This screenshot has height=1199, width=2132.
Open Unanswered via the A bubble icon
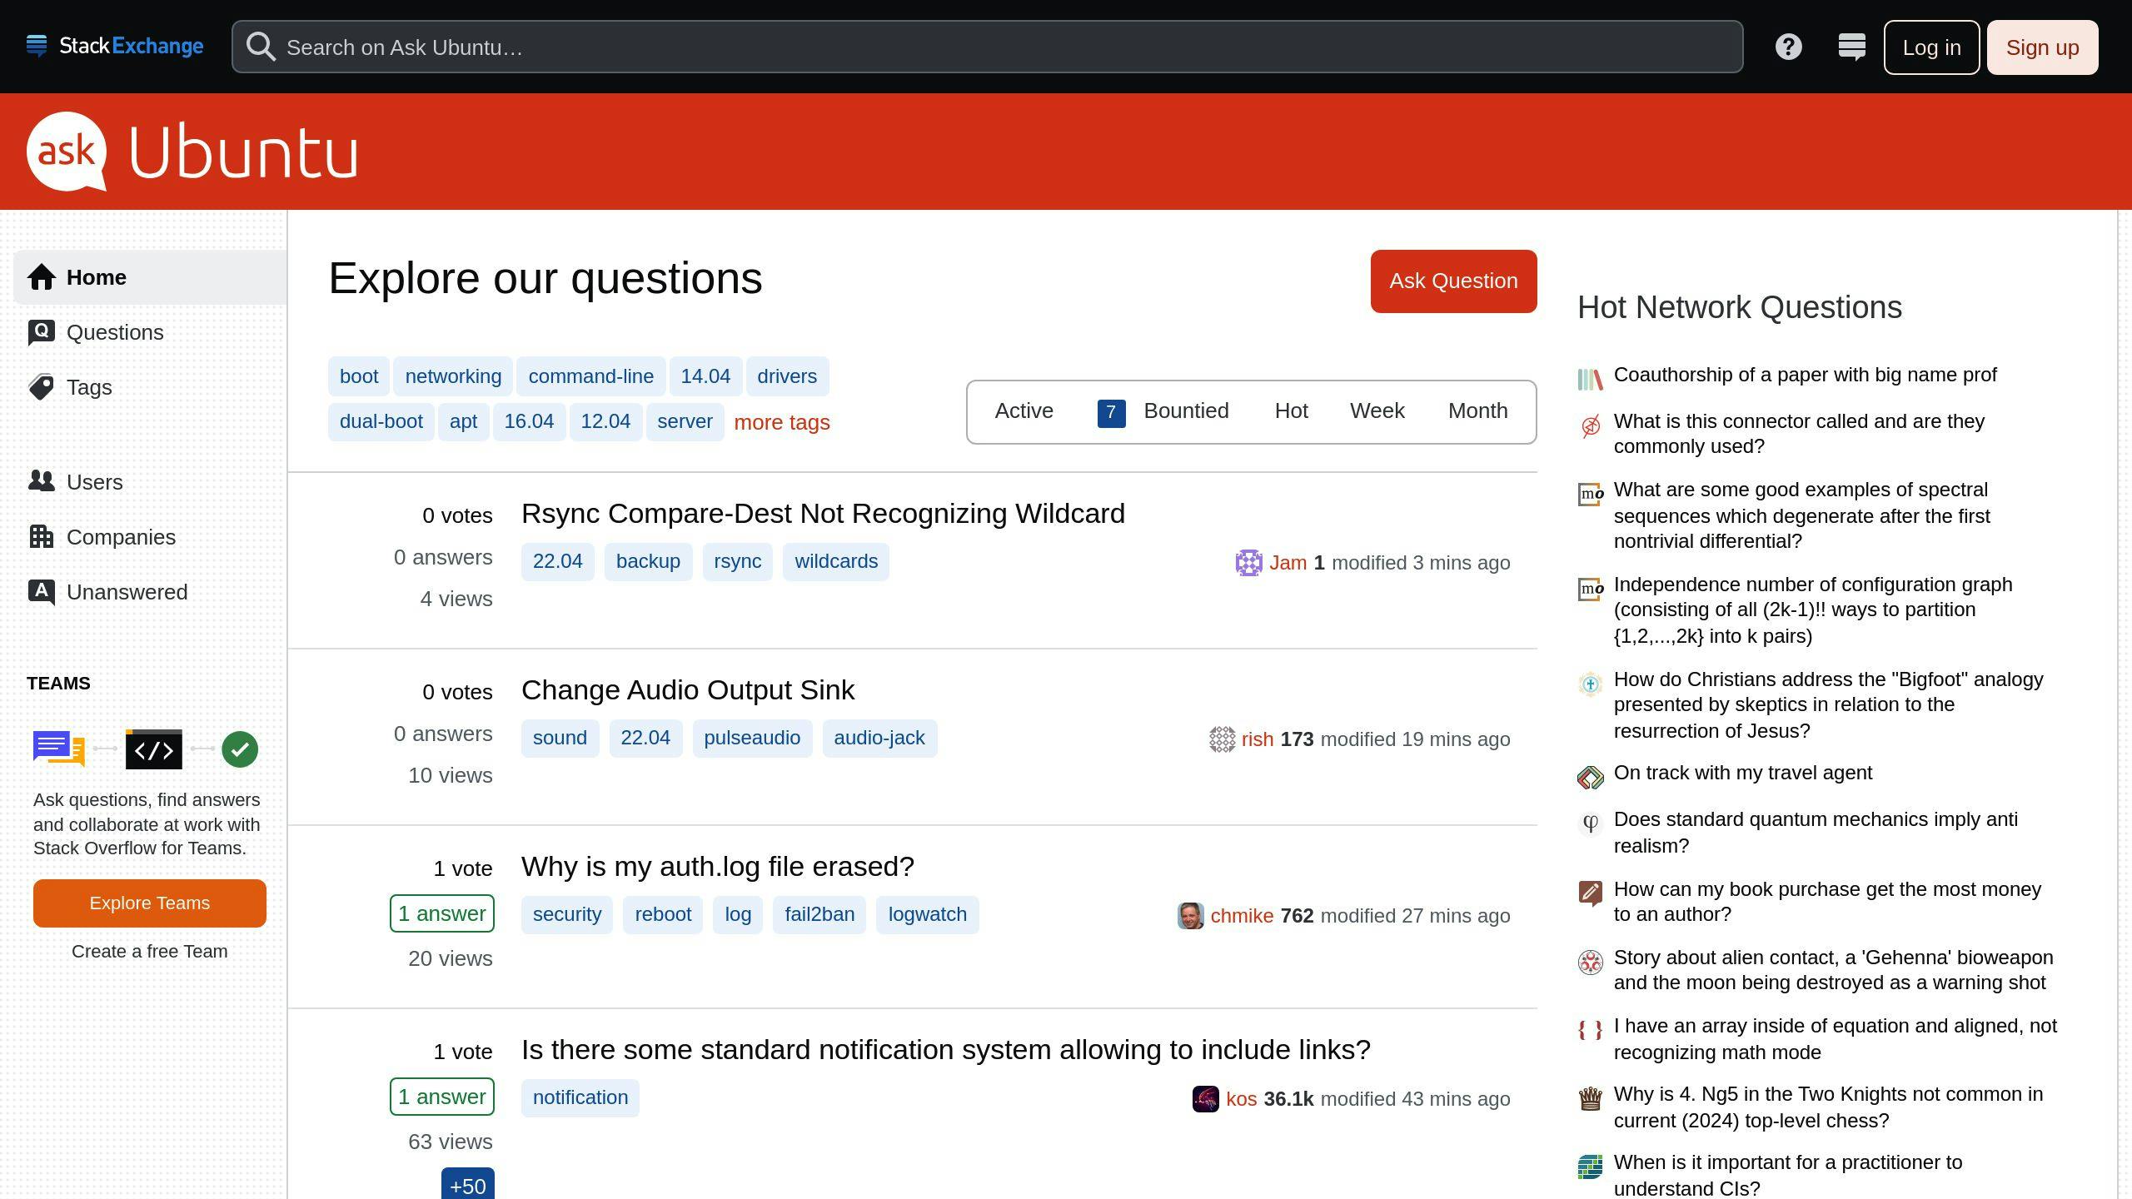coord(41,591)
